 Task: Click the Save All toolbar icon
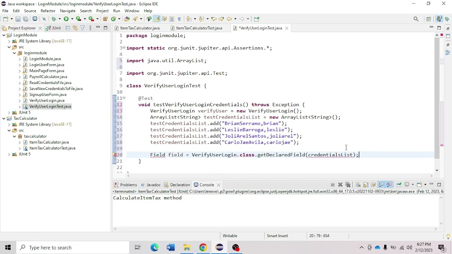click(x=26, y=19)
